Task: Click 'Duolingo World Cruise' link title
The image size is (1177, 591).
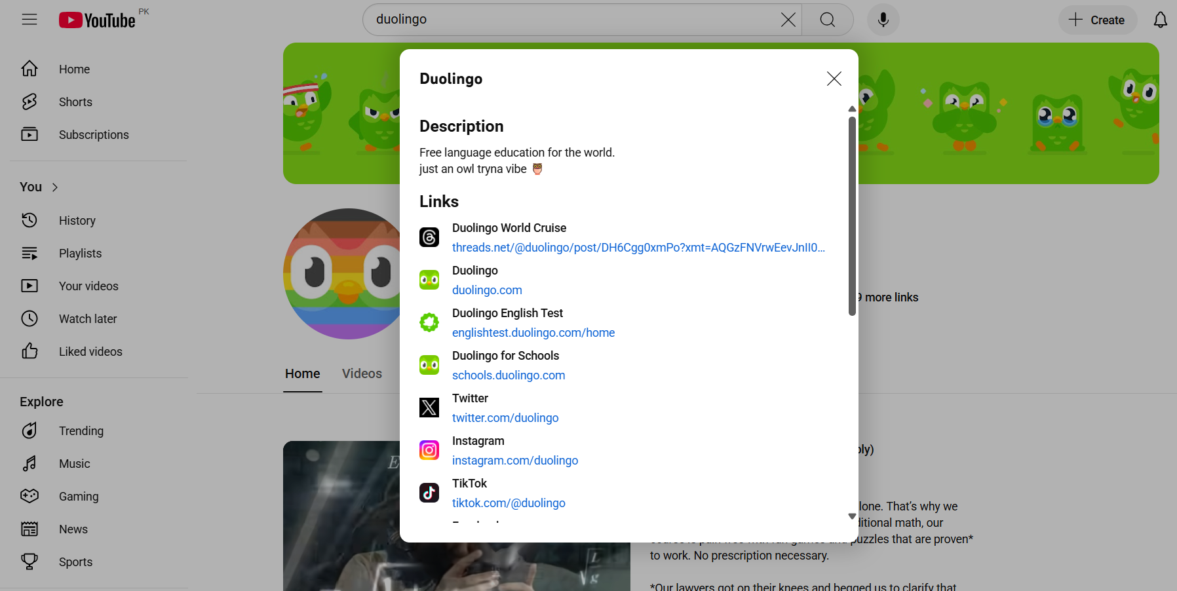Action: [x=509, y=228]
